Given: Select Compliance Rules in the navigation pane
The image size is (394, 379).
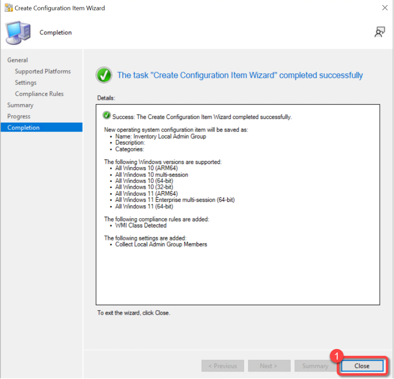Looking at the screenshot, I should coord(39,94).
